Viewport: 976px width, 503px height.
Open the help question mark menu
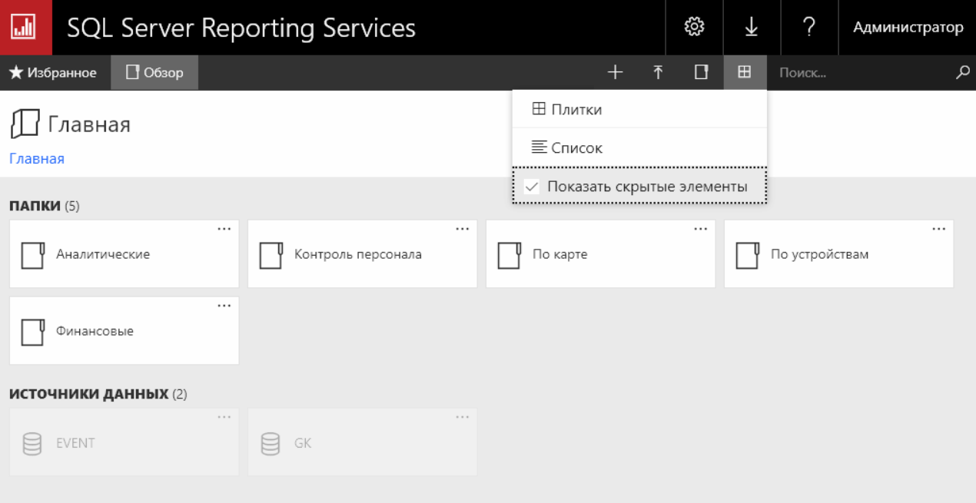click(x=808, y=28)
